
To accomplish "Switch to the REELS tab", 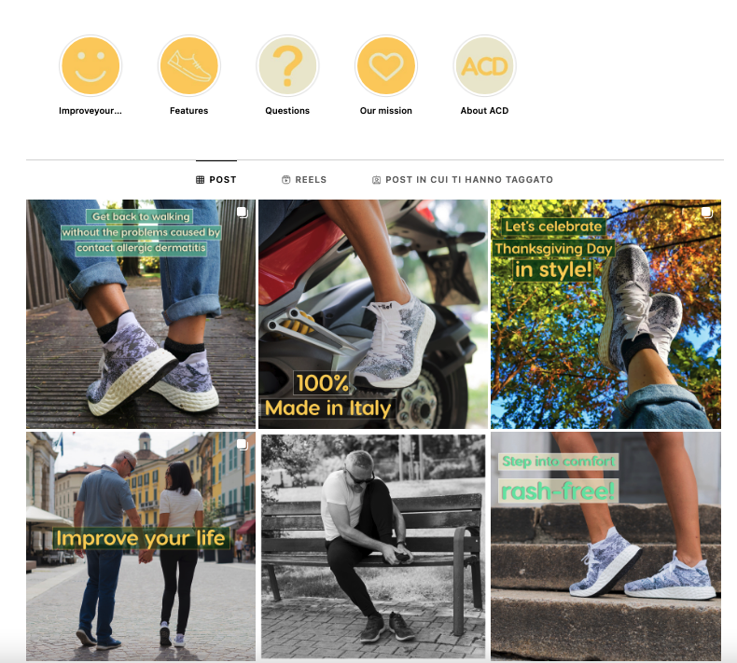I will coord(304,179).
